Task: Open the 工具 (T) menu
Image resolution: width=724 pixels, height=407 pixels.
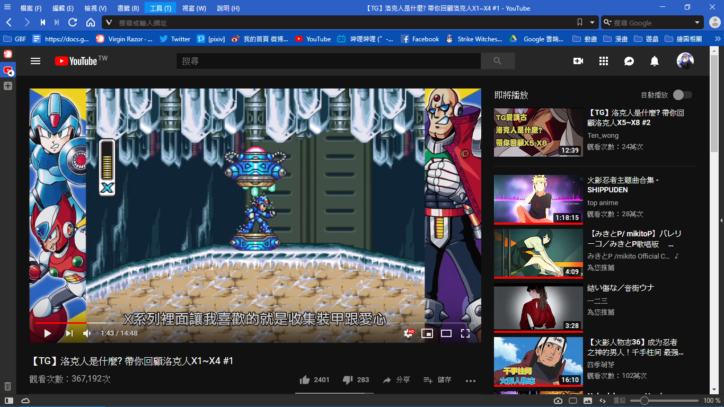Action: (x=161, y=8)
